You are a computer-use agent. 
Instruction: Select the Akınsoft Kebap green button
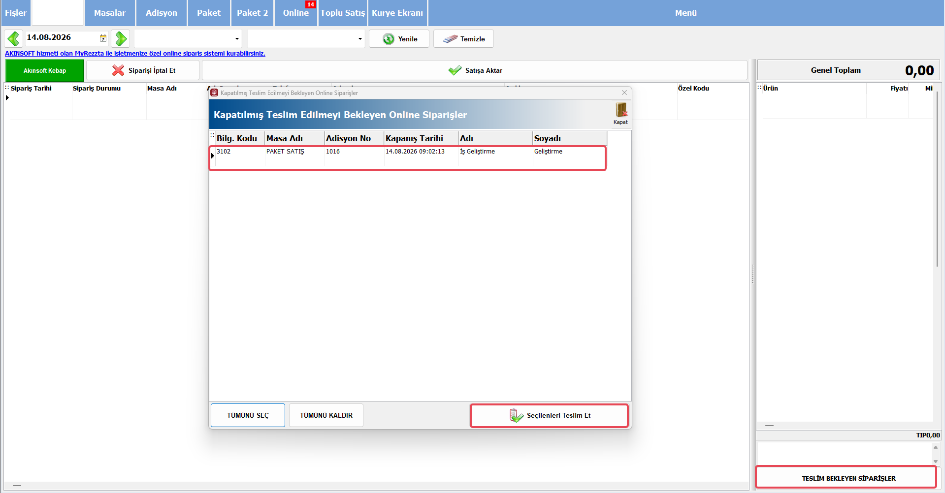pyautogui.click(x=45, y=70)
